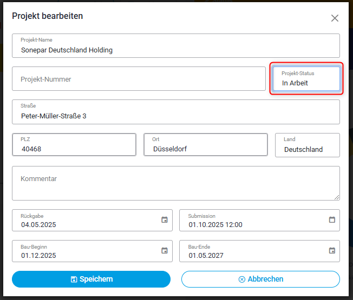Click the PLZ field containing 40468
The height and width of the screenshot is (300, 353).
coord(74,145)
